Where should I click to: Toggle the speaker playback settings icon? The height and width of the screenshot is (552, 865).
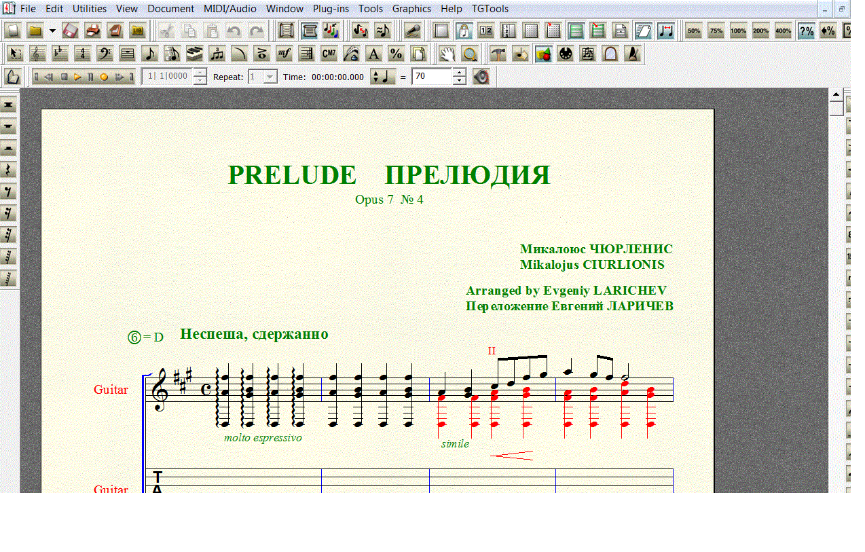481,77
